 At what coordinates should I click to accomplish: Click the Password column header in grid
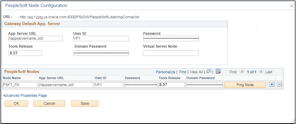tap(133, 78)
